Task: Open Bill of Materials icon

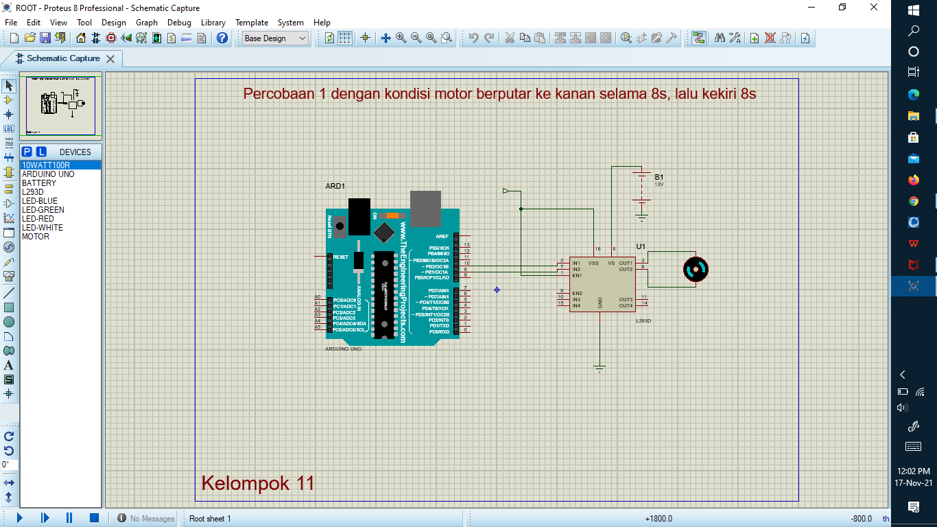Action: coord(171,38)
